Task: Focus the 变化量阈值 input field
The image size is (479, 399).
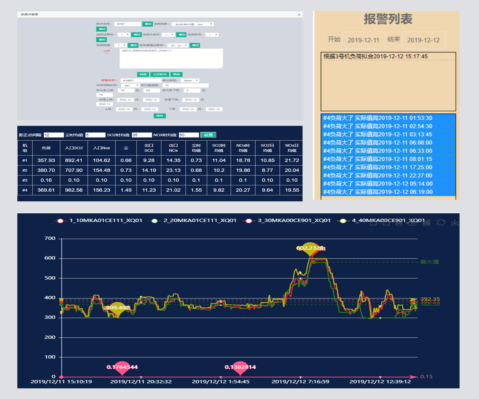Action: point(185,85)
